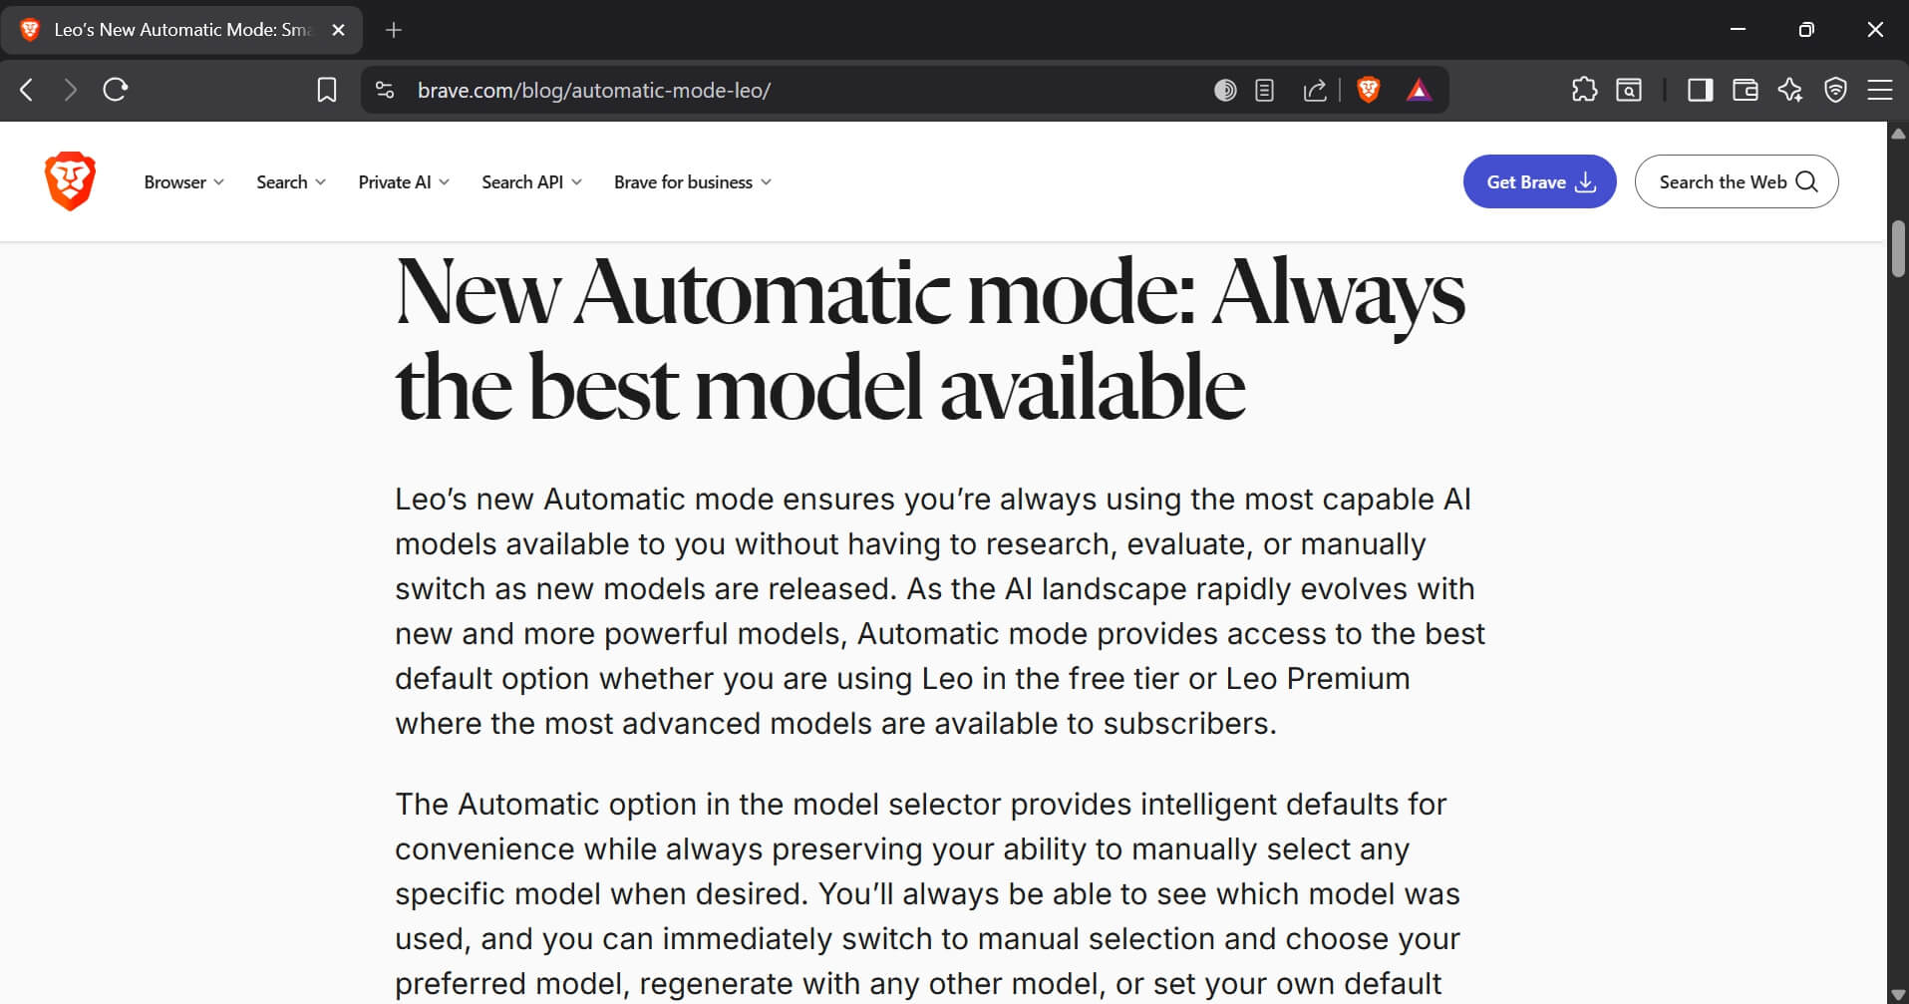Toggle the bookmark star for this page
1909x1004 pixels.
coord(326,90)
